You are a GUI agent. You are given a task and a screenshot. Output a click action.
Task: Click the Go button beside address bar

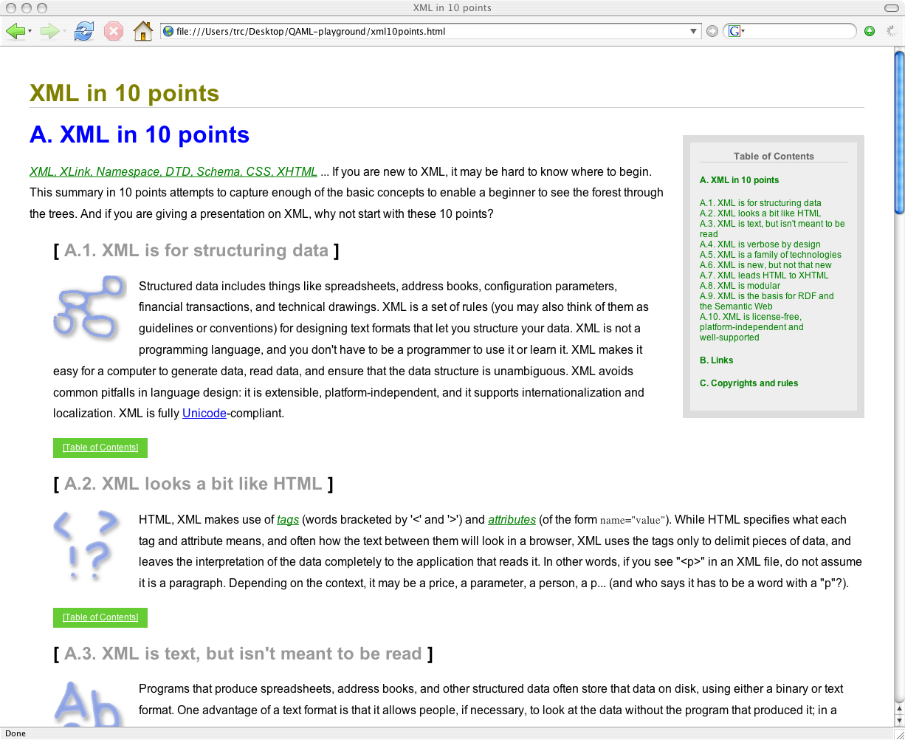712,31
